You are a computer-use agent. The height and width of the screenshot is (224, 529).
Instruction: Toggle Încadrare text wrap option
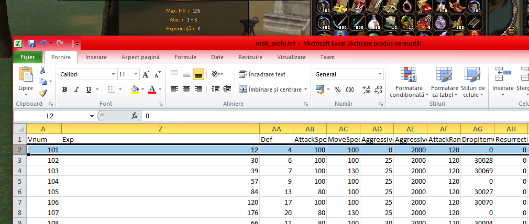click(262, 74)
